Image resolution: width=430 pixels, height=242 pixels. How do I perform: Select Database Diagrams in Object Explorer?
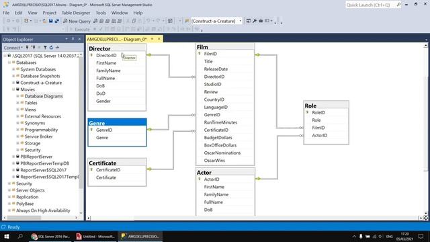[x=44, y=96]
